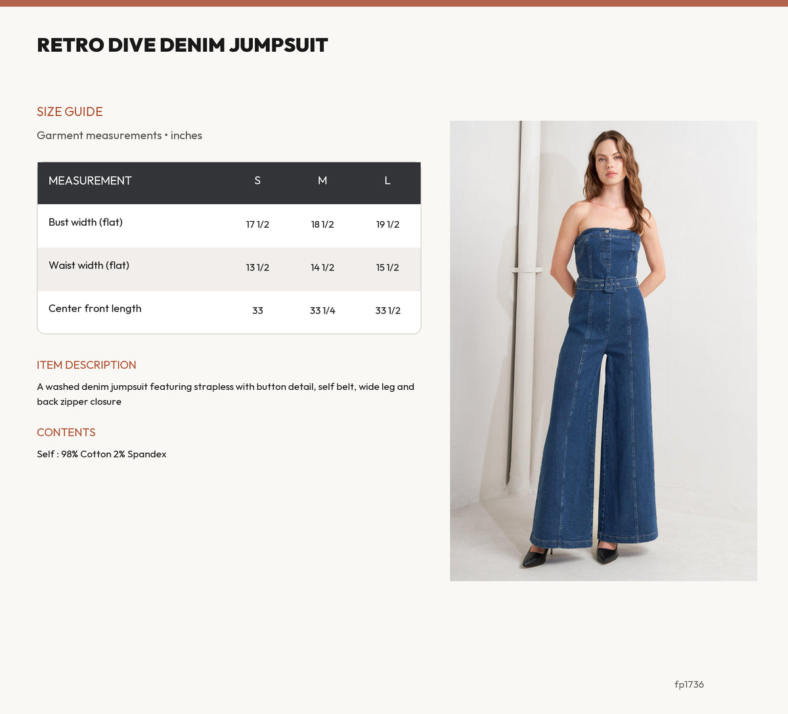Open the jumpsuit model product photo
This screenshot has width=788, height=714.
[x=603, y=351]
